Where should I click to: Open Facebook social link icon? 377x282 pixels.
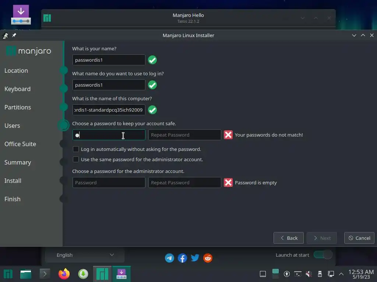tap(182, 258)
